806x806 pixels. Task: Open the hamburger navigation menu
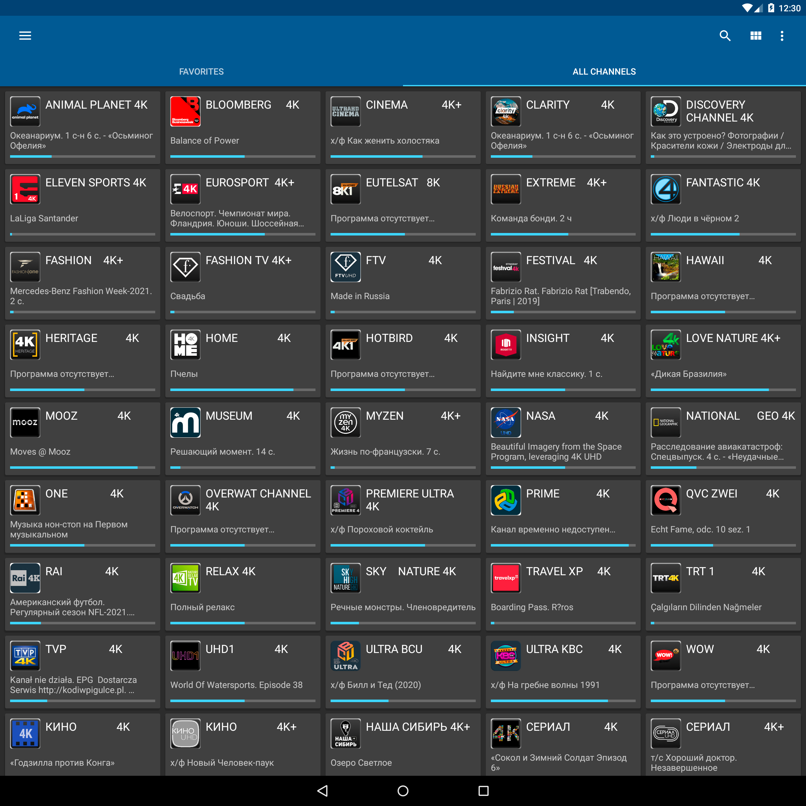tap(25, 36)
